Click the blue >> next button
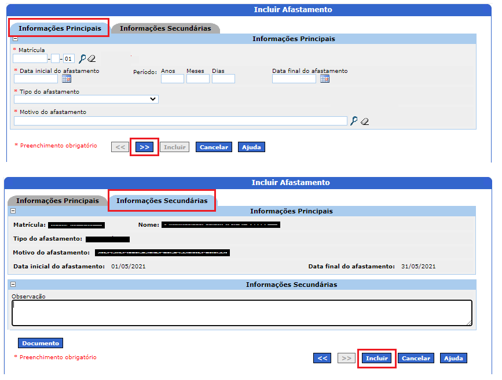The height and width of the screenshot is (380, 502). click(144, 147)
